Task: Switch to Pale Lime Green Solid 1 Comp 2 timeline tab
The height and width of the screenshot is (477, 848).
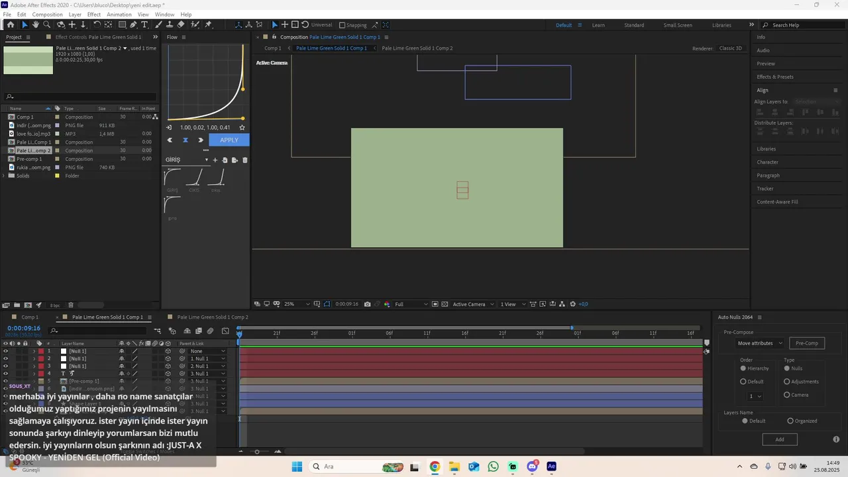Action: (x=213, y=317)
